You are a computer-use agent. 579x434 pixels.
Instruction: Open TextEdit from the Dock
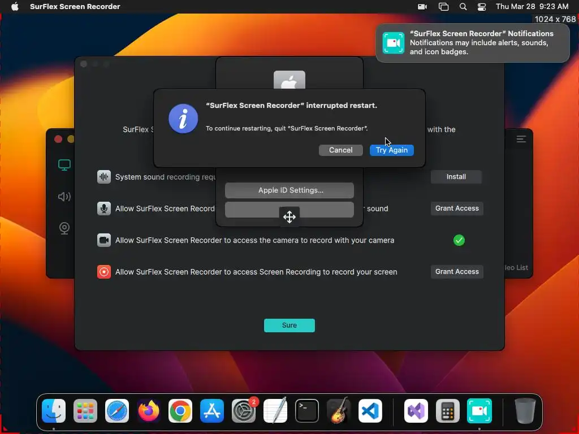coord(275,411)
